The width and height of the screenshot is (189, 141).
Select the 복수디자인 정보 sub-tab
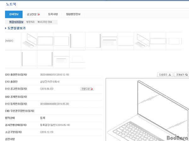pos(45,22)
